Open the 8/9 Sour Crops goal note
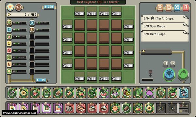Screen dimensions: 196x117 point(165,26)
